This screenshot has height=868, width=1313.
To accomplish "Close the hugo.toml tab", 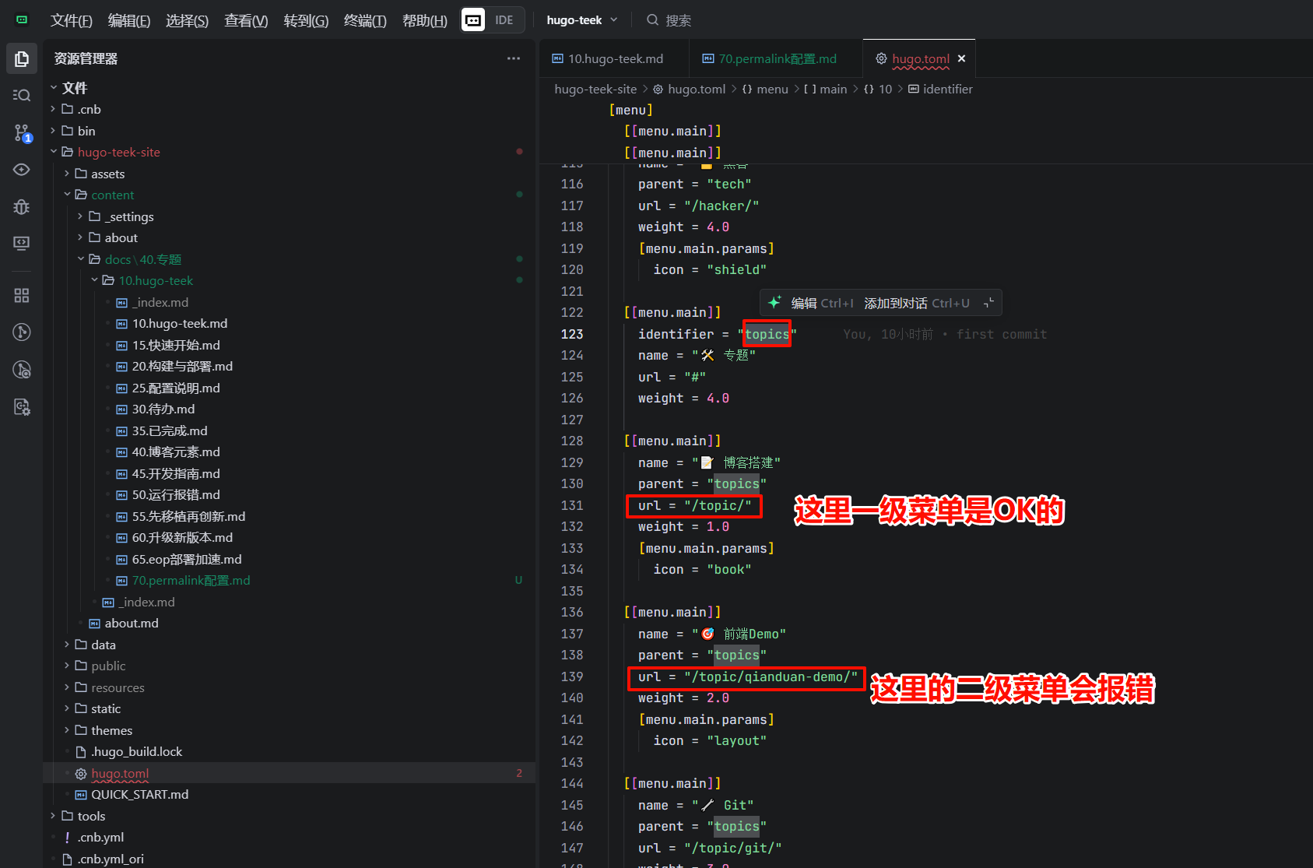I will coord(961,58).
